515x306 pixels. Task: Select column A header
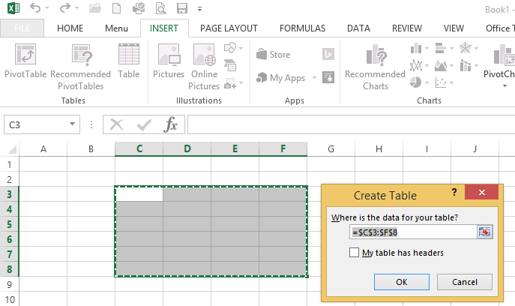coord(43,149)
